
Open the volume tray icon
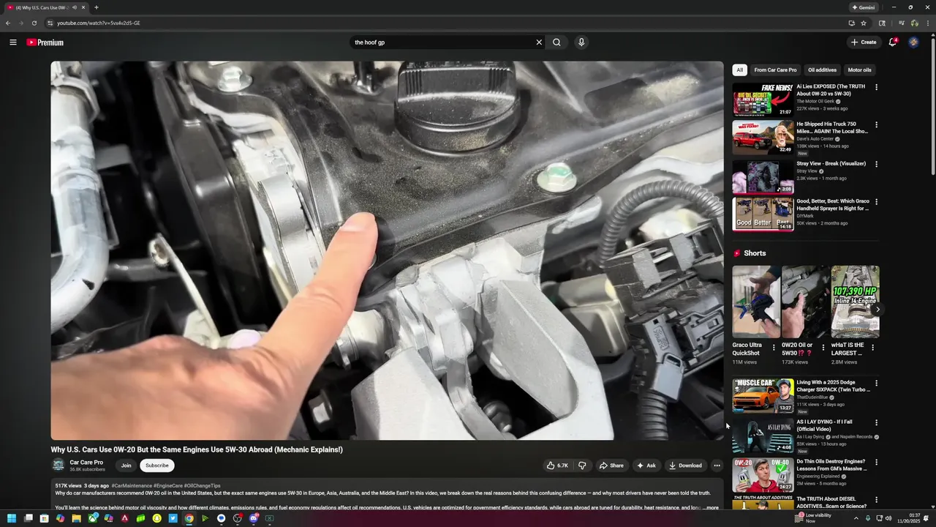[x=888, y=518]
